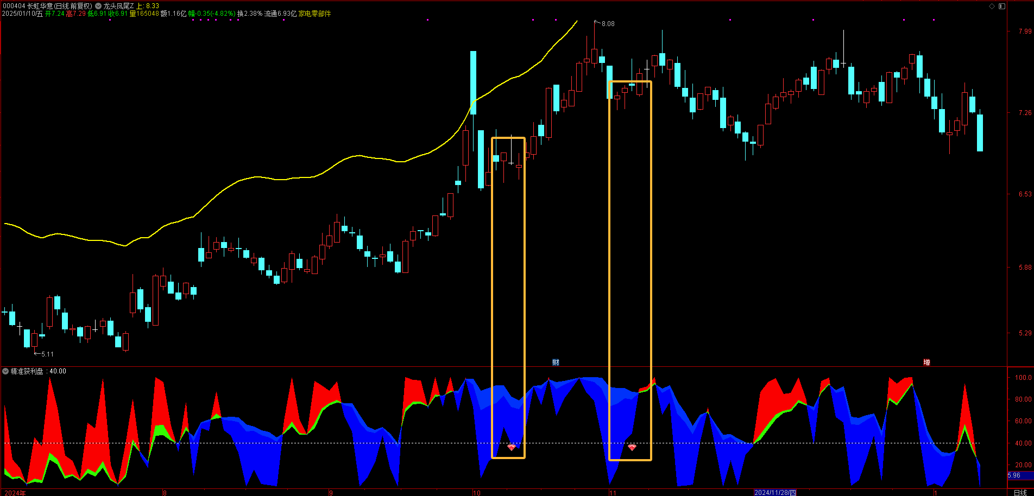The width and height of the screenshot is (1034, 496).
Task: Expand the 精准获利盘 indicator dropdown arrow
Action: pyautogui.click(x=5, y=371)
